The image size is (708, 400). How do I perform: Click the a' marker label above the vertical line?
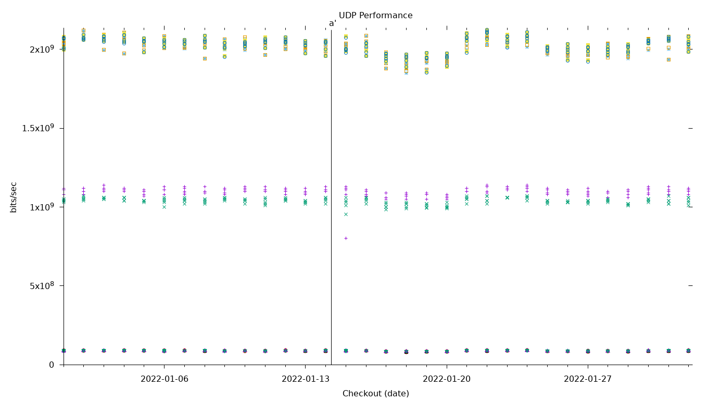click(332, 23)
